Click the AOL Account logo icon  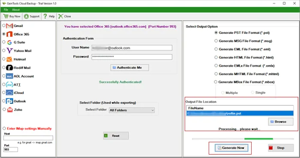point(9,76)
